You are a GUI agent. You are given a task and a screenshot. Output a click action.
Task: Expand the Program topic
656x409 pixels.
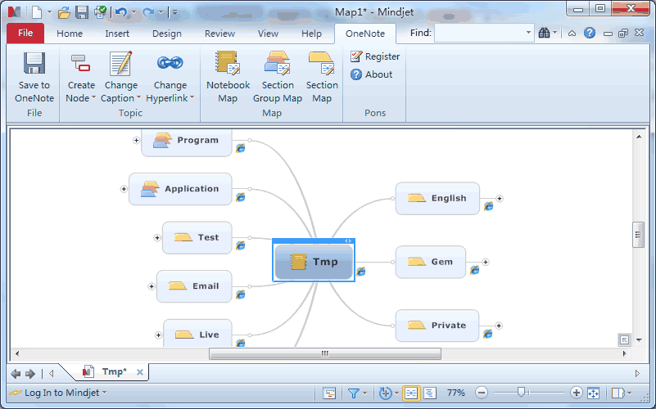point(137,141)
